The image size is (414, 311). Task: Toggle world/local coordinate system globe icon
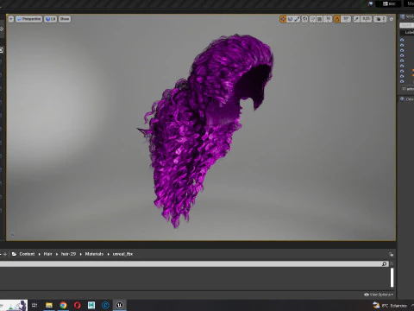coord(304,19)
